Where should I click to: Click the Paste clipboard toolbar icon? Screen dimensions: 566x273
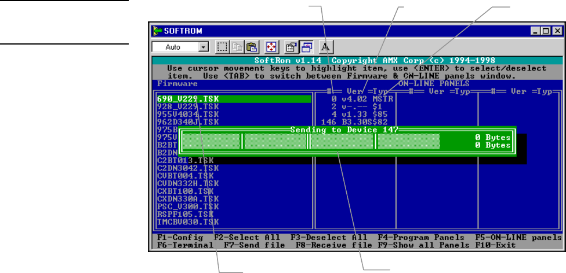251,47
